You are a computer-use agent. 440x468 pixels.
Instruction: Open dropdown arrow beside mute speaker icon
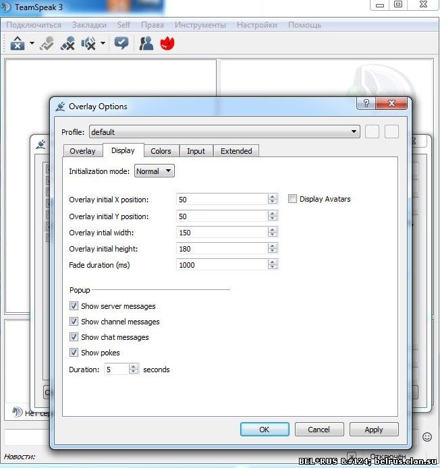click(x=103, y=43)
